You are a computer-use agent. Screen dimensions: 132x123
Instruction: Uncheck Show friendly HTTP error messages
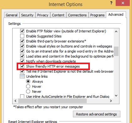coord(22,66)
